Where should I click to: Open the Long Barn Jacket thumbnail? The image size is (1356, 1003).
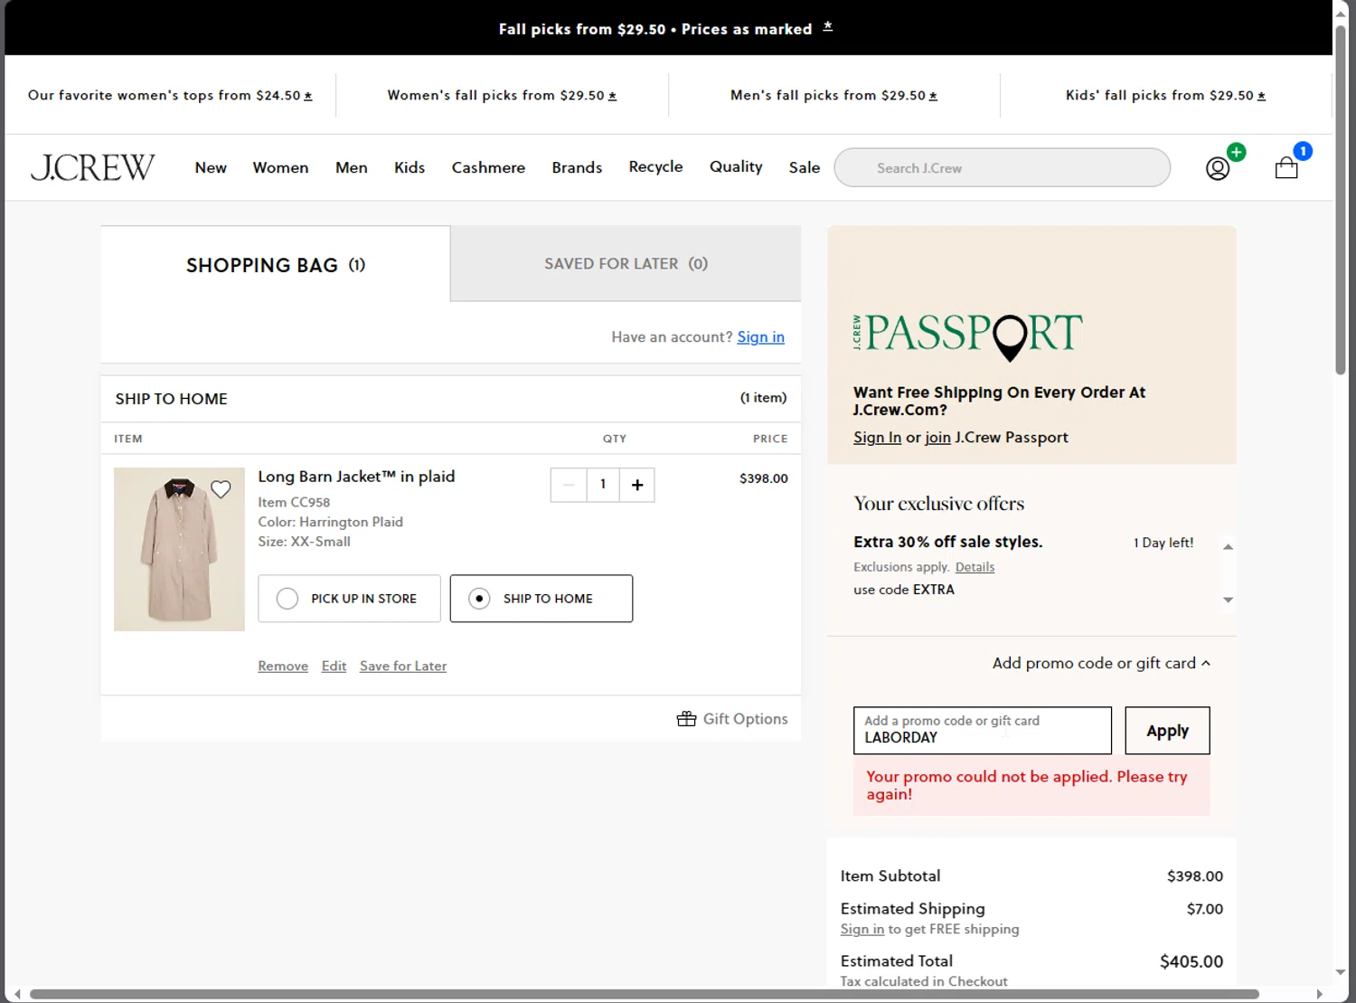[x=179, y=549]
